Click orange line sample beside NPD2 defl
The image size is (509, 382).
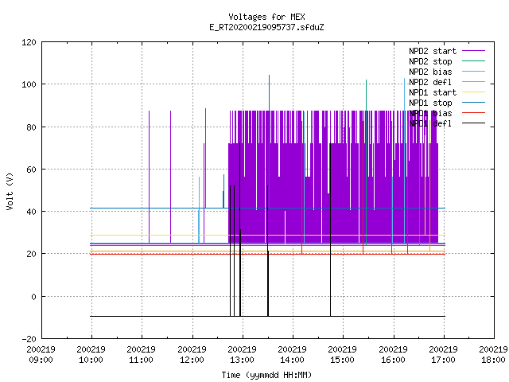click(473, 82)
